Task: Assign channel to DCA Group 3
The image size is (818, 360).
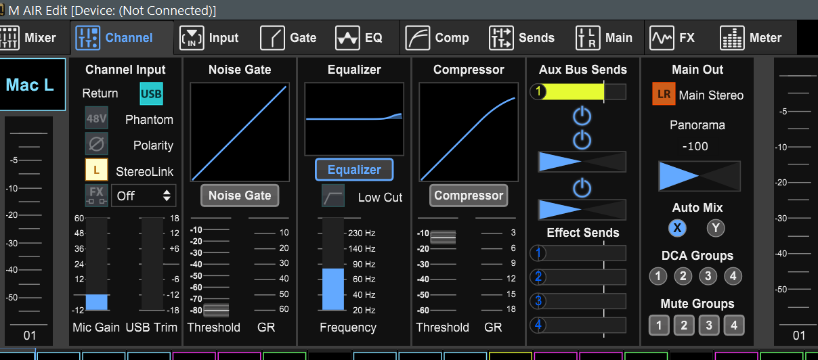Action: 708,275
